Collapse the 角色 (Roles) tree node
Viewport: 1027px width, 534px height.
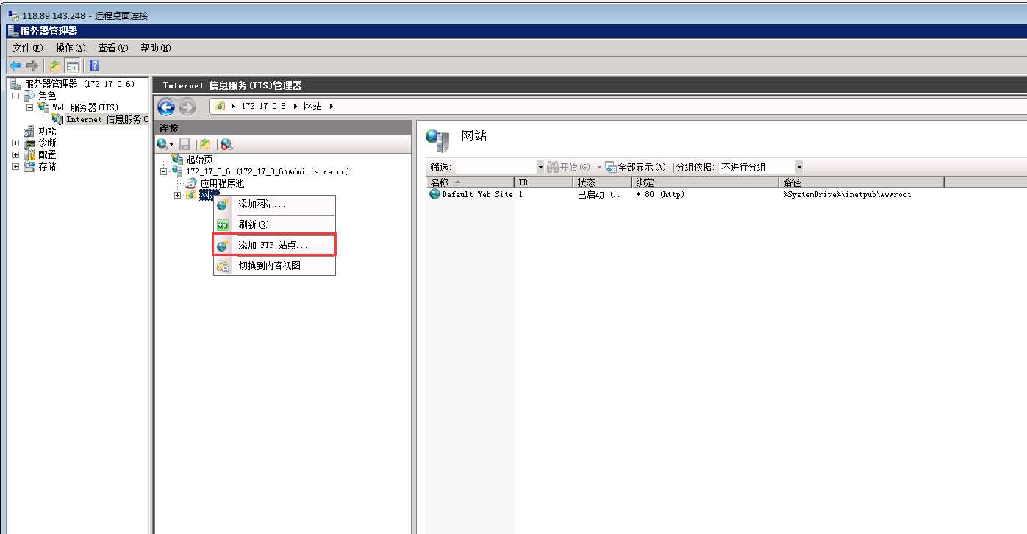tap(16, 96)
